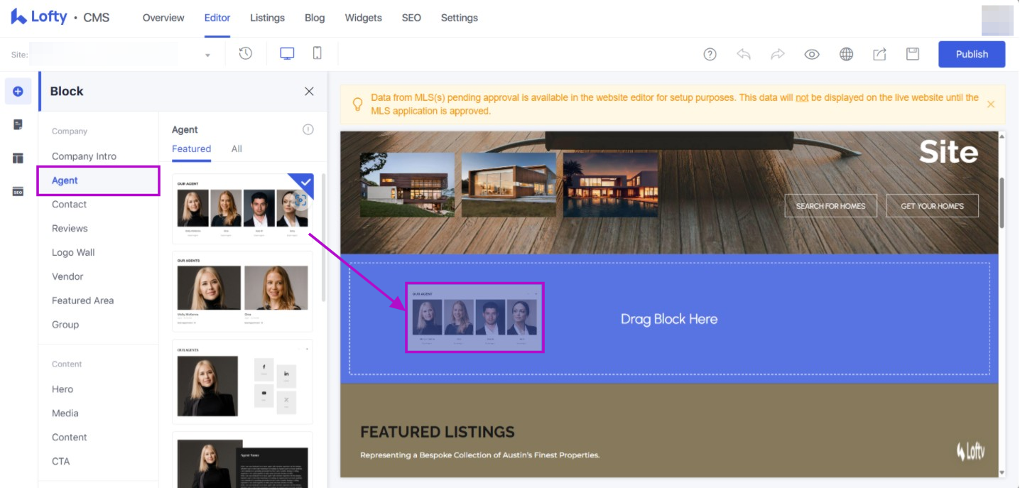
Task: Click the version history clock icon
Action: 246,54
